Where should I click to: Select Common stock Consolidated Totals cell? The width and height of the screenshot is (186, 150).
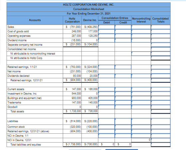(161, 127)
